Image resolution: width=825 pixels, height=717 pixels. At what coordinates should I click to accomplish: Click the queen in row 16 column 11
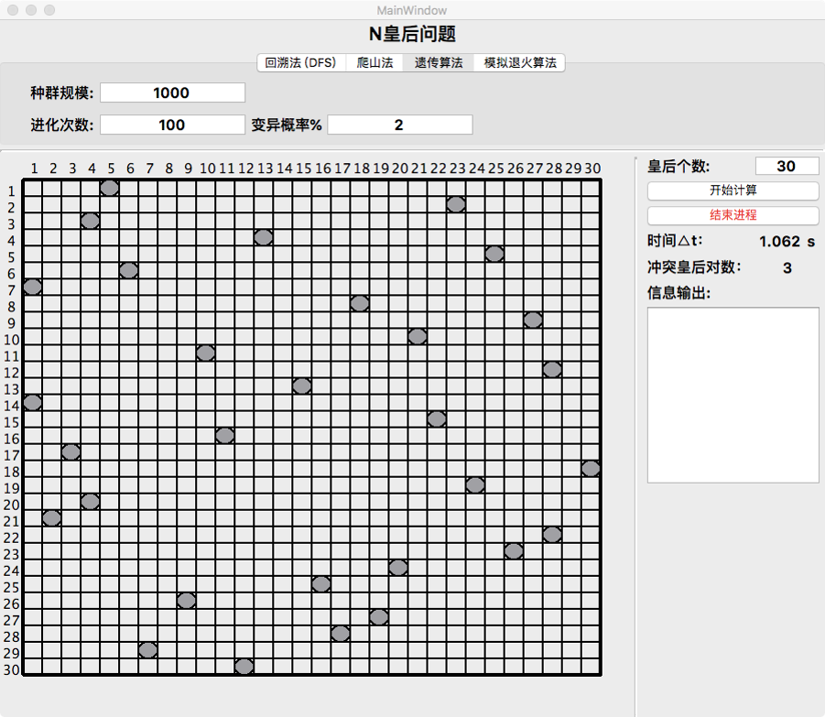click(x=224, y=436)
